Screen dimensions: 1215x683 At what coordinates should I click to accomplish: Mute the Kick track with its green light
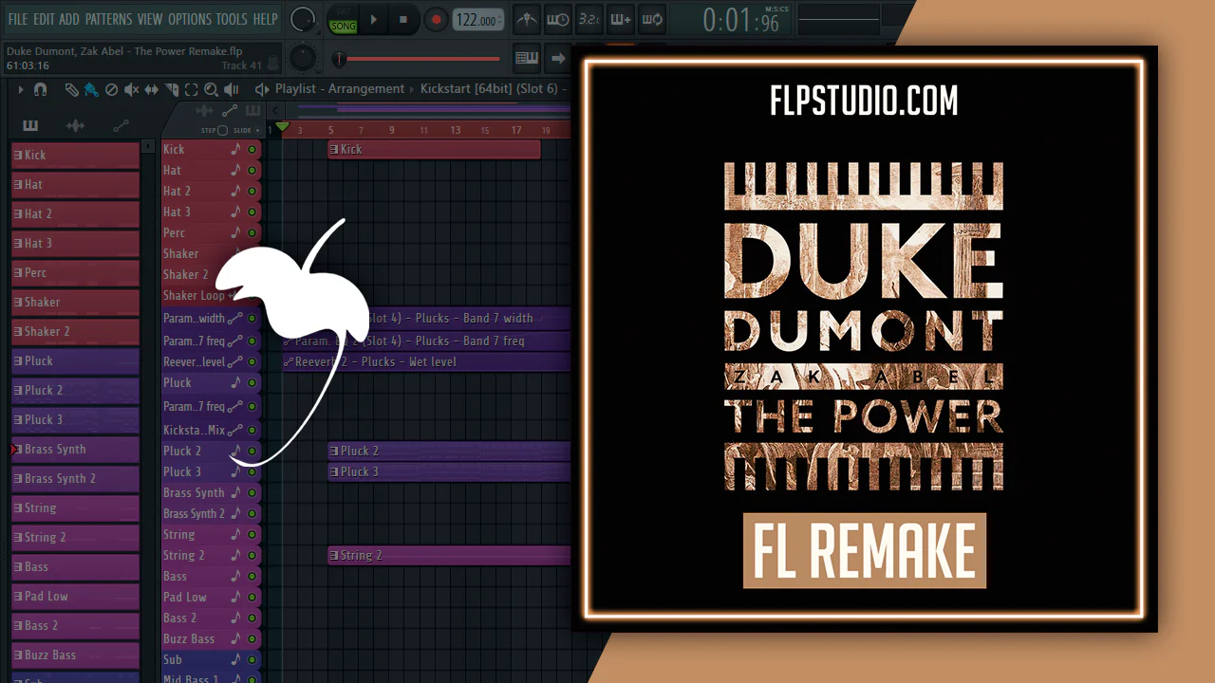point(252,149)
